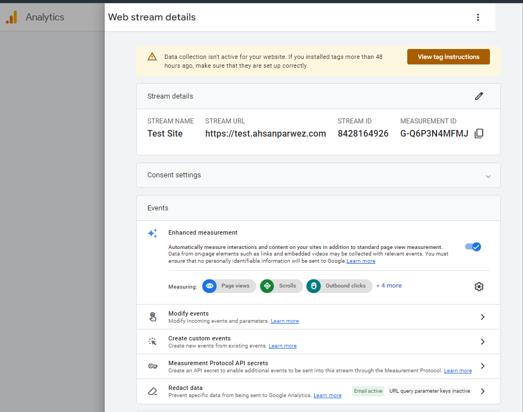Click the Outbound clicks chip label

click(346, 286)
